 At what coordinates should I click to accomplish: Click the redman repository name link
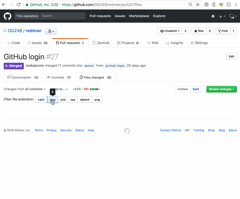pos(34,31)
